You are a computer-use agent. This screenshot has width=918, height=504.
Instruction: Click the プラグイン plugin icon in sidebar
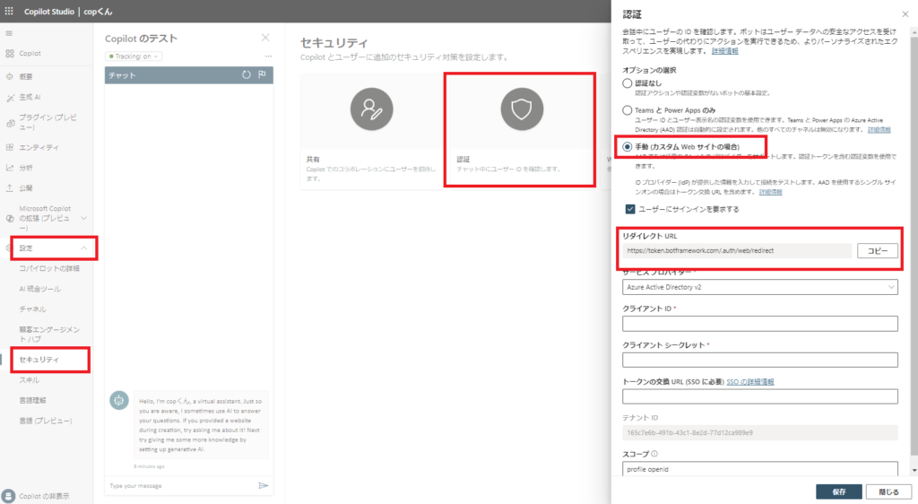click(10, 123)
